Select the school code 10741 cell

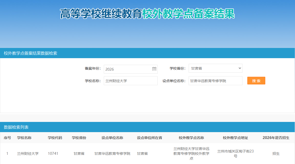pyautogui.click(x=53, y=154)
